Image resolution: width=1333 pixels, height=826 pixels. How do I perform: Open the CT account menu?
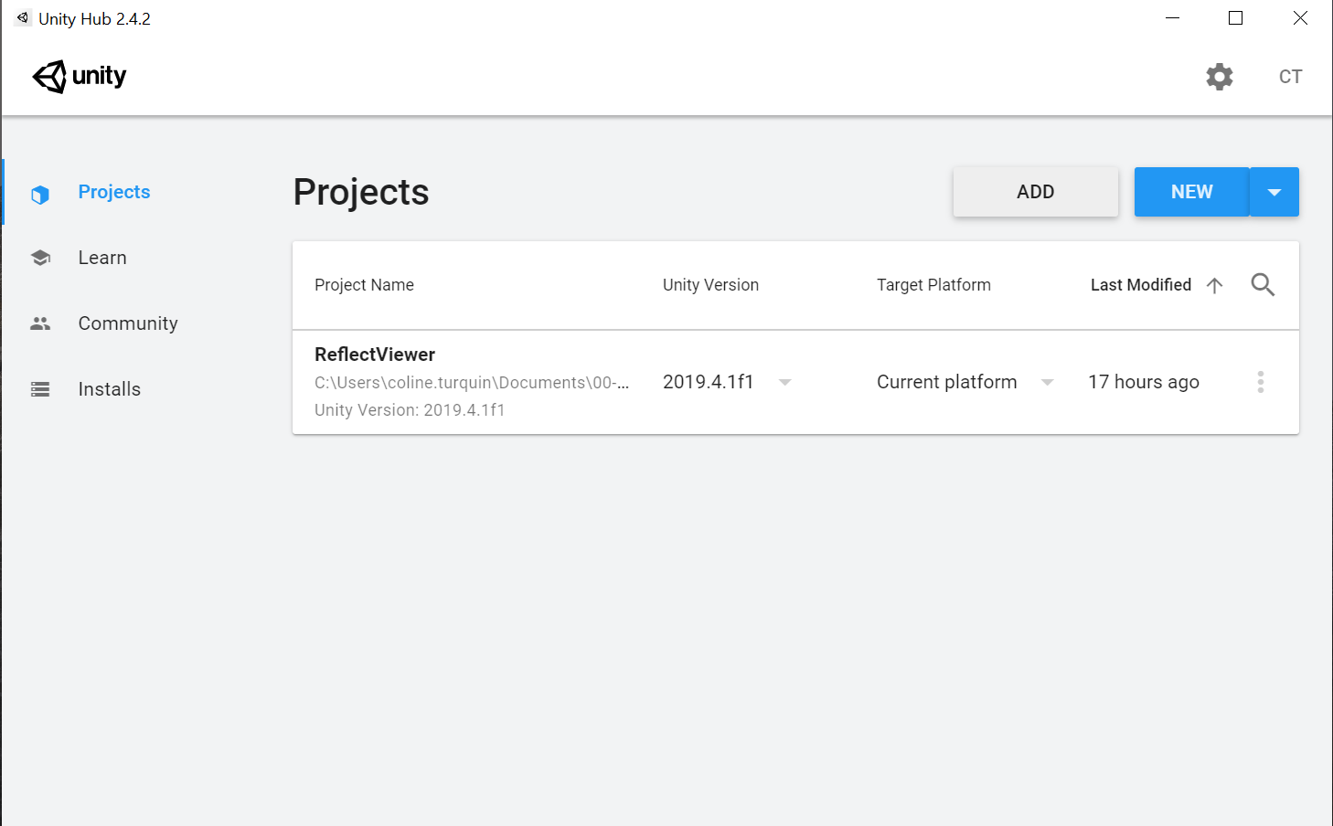1290,77
